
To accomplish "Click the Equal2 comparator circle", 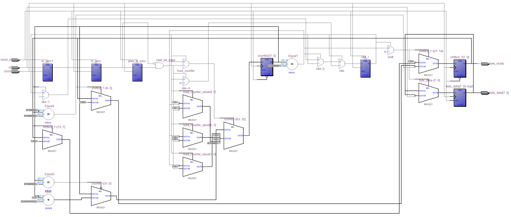I will point(48,114).
